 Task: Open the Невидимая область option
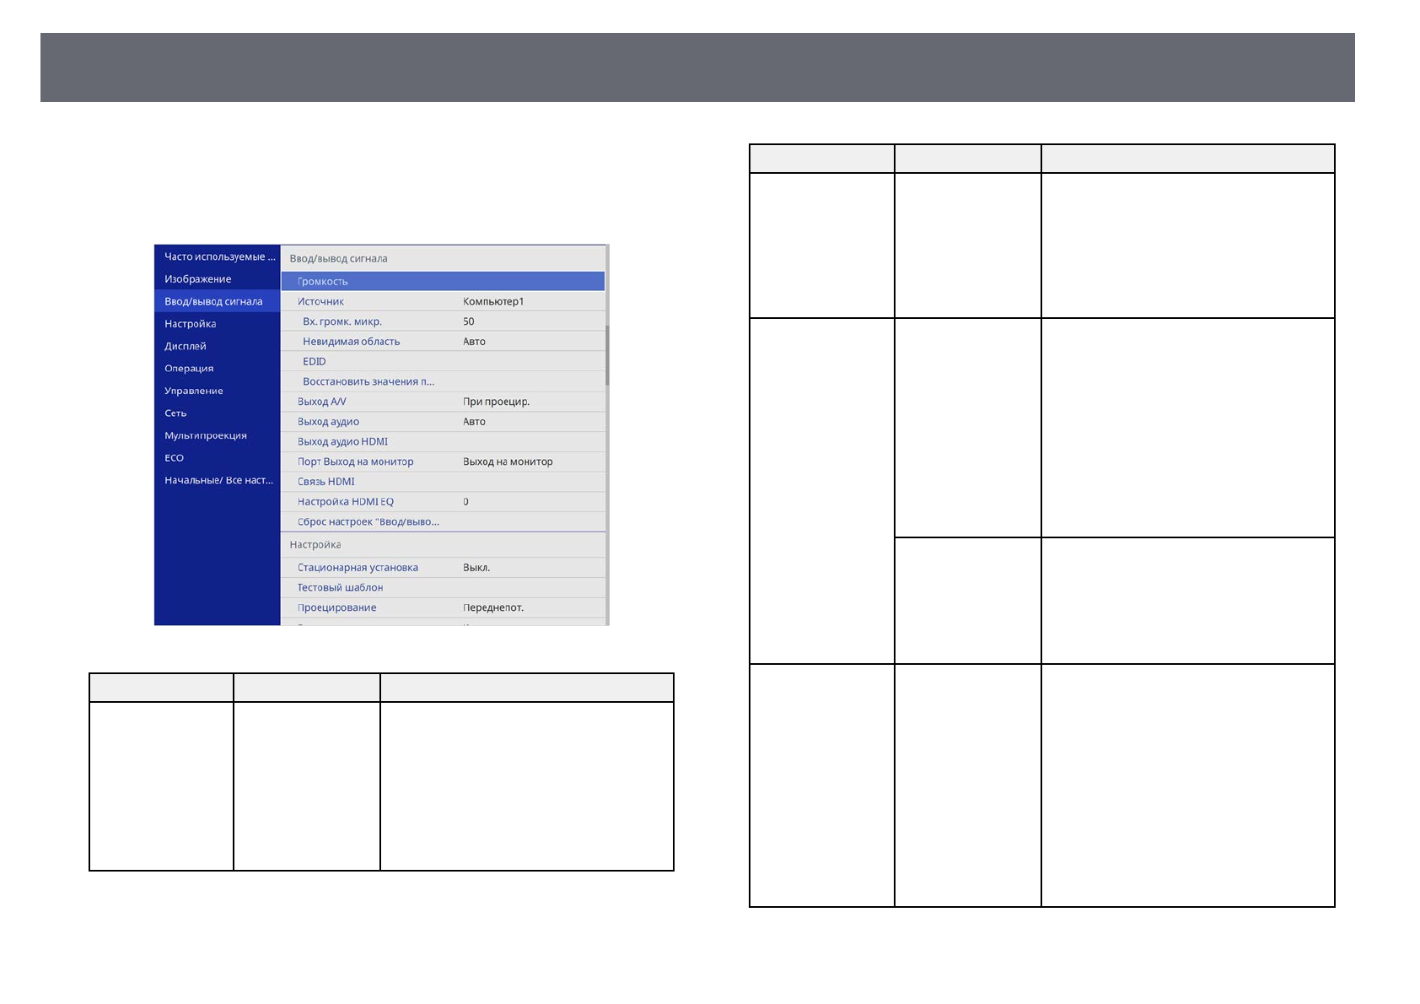point(443,342)
